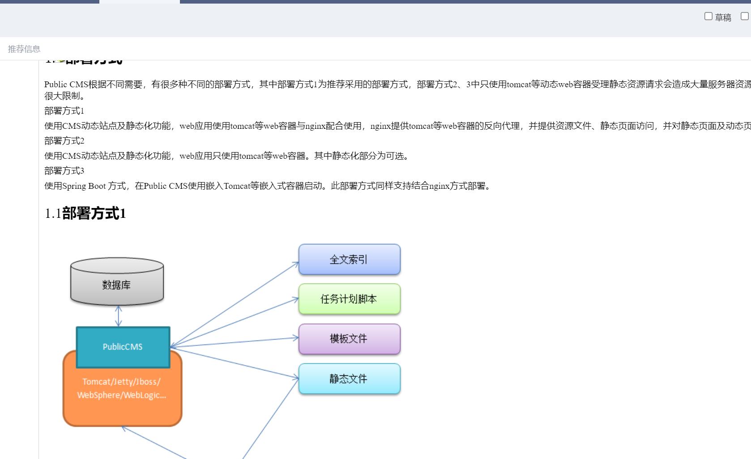This screenshot has width=751, height=459.
Task: Click the 部署方式2 subheading line
Action: (x=64, y=141)
